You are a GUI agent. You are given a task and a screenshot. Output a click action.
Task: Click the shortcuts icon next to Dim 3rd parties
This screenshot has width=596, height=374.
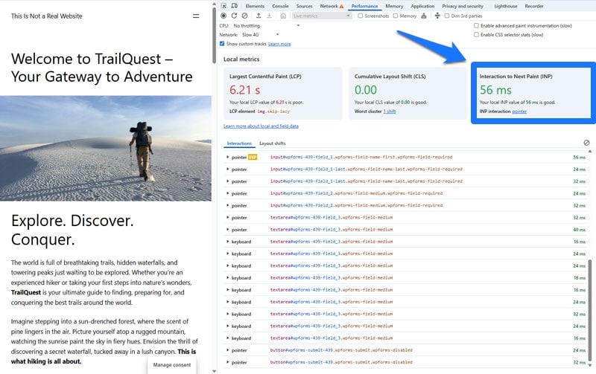coord(437,16)
